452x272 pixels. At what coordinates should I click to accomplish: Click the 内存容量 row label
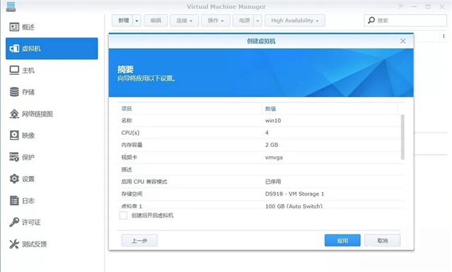(132, 145)
